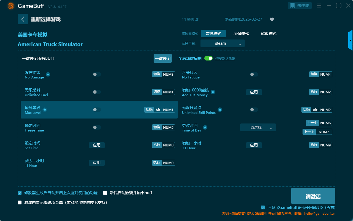The image size is (353, 221).
Task: Open the steam platform dropdown
Action: [x=222, y=43]
